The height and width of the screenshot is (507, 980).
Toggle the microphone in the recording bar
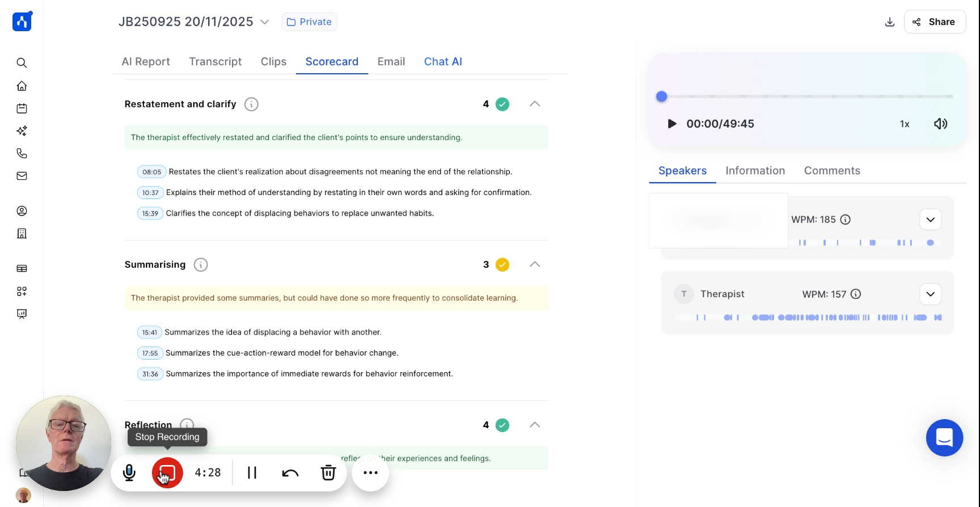[129, 472]
